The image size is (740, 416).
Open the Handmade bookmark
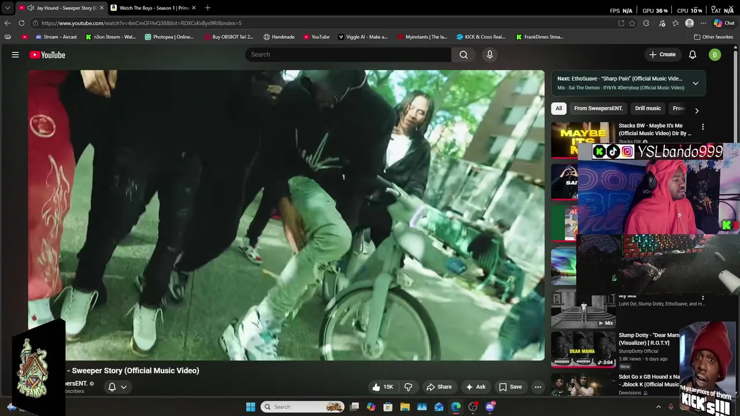[x=279, y=37]
